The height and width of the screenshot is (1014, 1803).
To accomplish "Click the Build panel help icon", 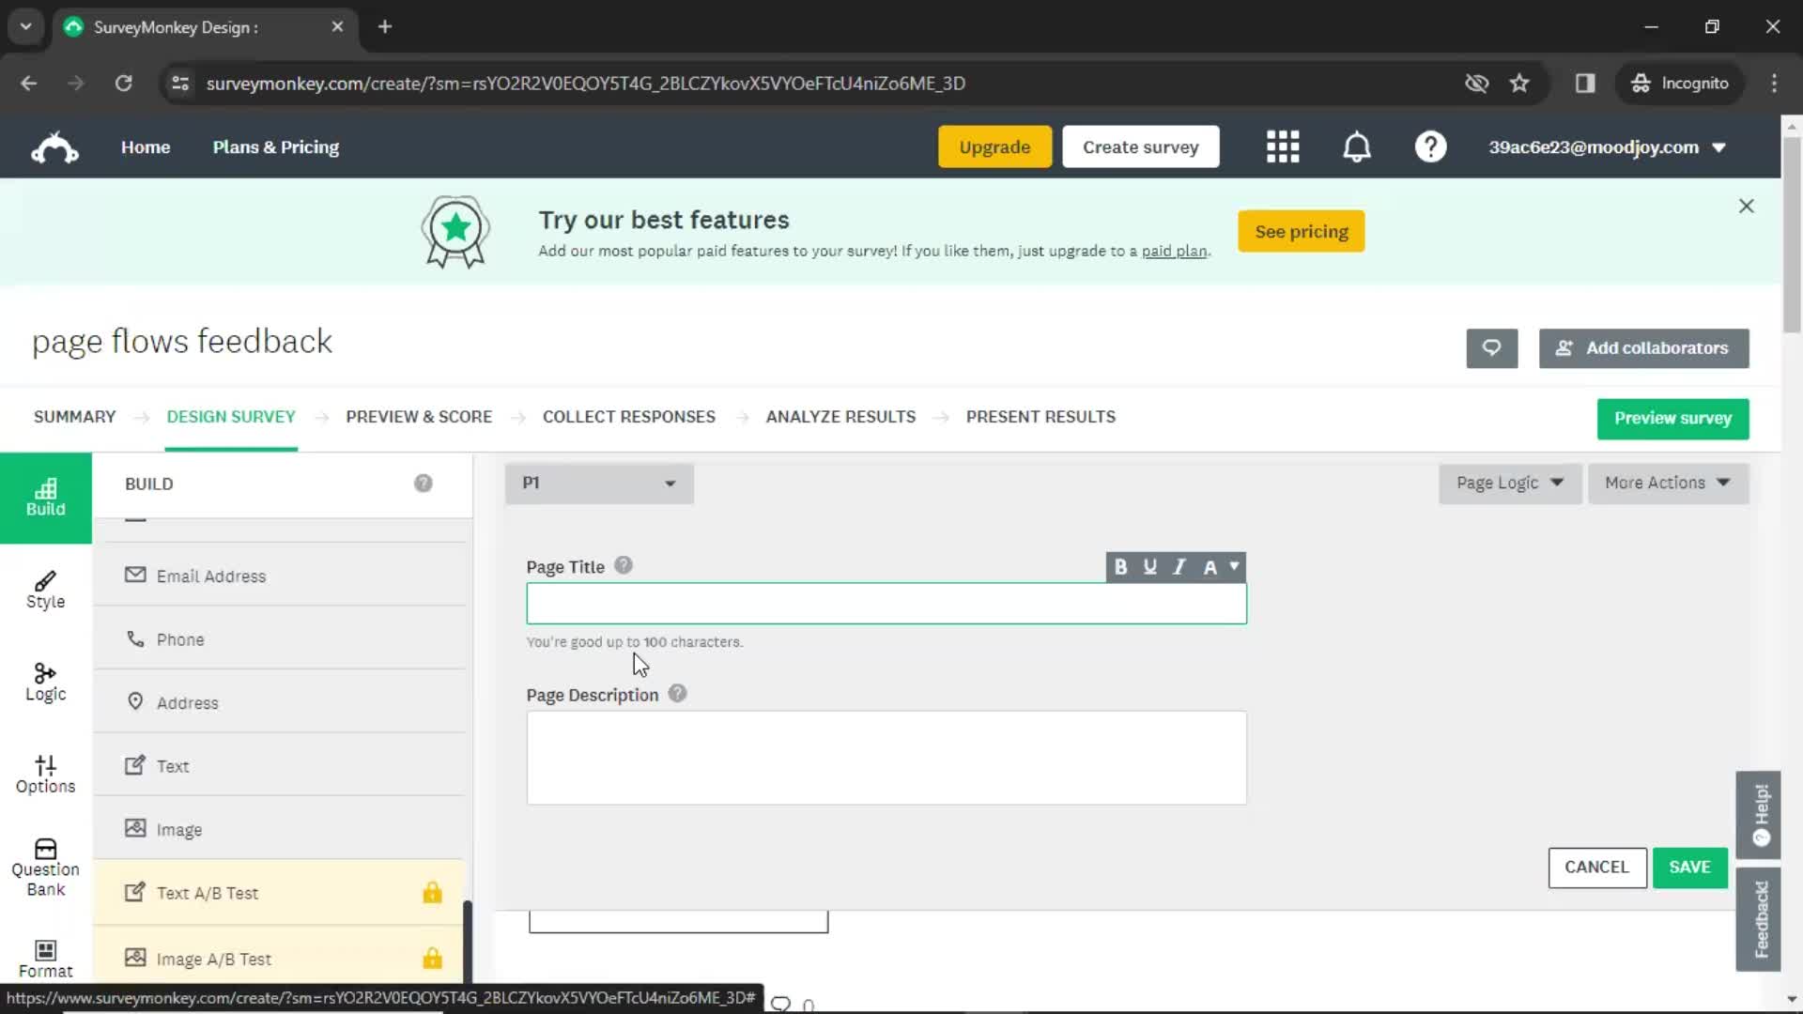I will [424, 484].
